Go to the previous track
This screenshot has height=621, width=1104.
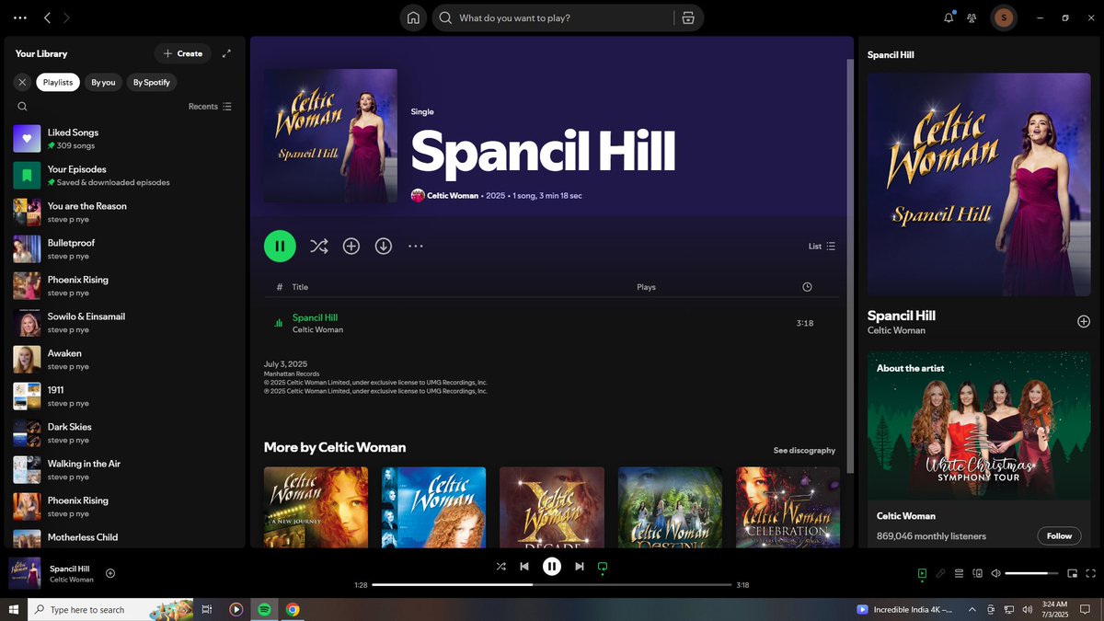pos(525,567)
